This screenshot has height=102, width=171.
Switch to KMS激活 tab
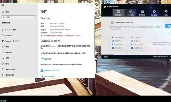tap(130, 12)
